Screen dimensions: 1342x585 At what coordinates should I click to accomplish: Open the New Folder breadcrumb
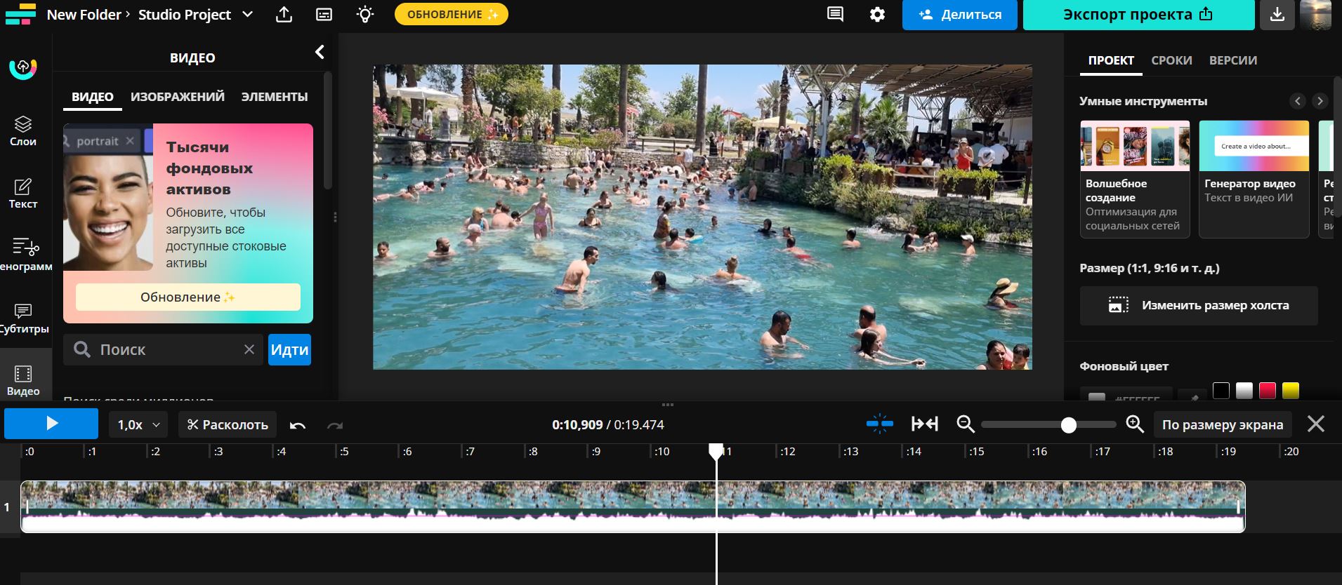tap(84, 14)
